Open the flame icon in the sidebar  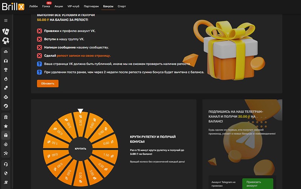(x=6, y=79)
